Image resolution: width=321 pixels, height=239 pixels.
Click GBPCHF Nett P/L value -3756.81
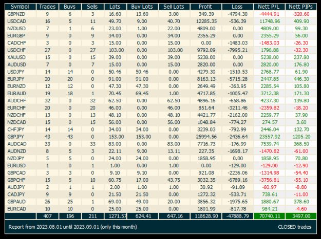pos(269,180)
